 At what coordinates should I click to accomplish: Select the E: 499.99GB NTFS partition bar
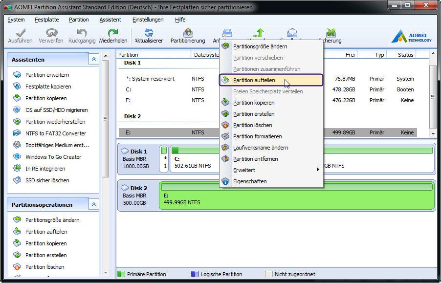pos(297,196)
